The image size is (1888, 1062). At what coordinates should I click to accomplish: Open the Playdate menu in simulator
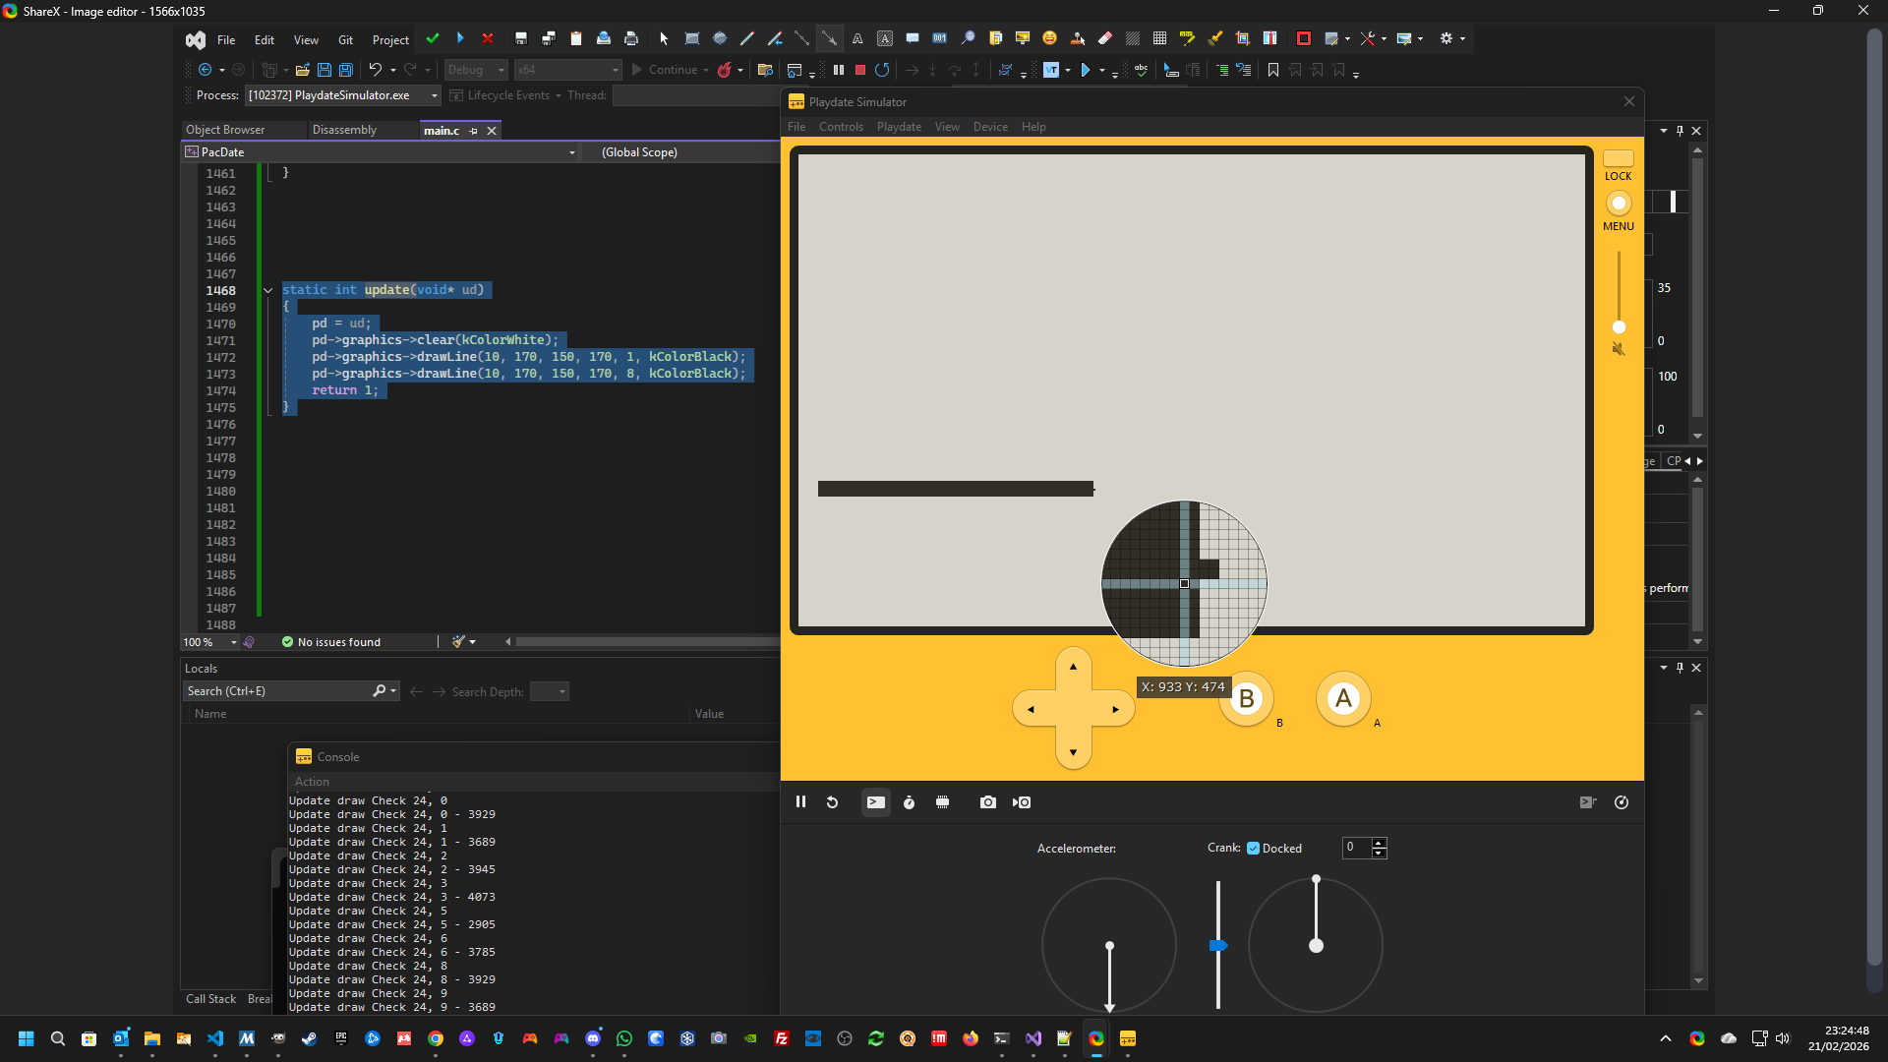tap(898, 127)
